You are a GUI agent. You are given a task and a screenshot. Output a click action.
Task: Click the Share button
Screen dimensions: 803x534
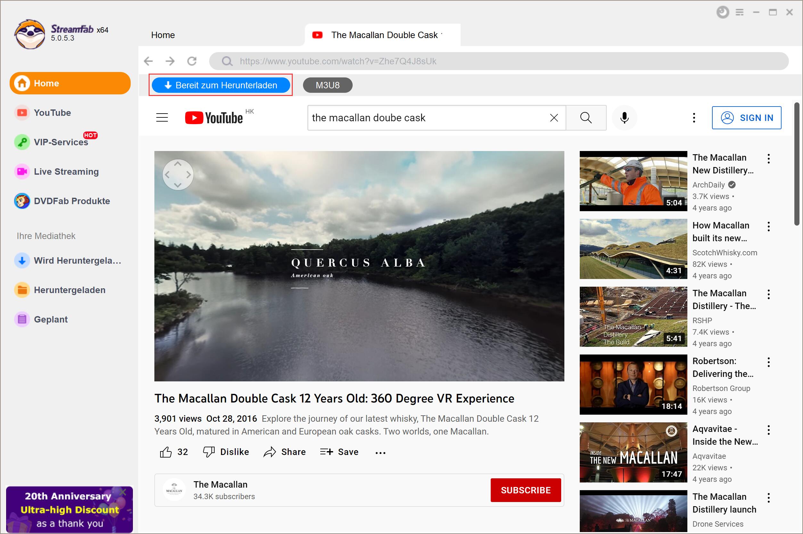[x=285, y=452]
